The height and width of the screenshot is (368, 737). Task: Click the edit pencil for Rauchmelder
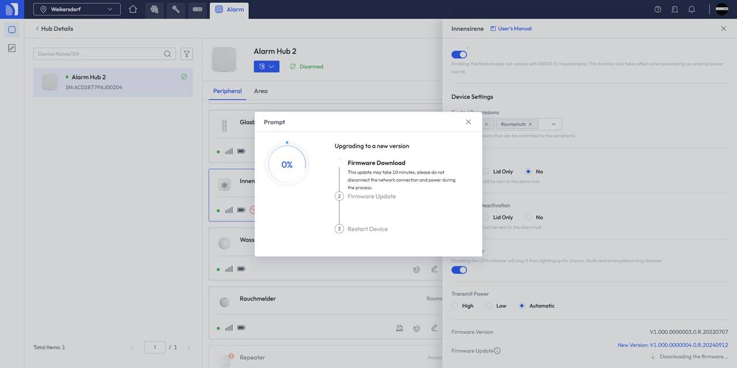434,328
